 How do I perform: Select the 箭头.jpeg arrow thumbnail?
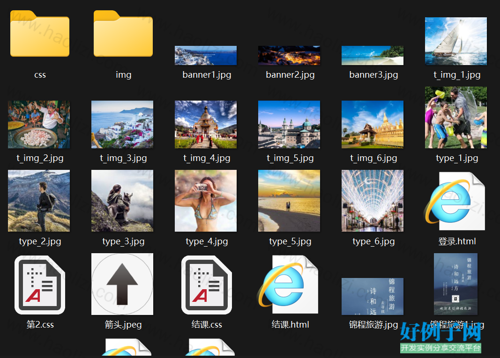pos(122,284)
